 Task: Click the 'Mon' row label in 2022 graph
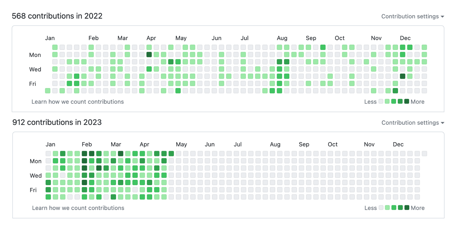pyautogui.click(x=35, y=55)
